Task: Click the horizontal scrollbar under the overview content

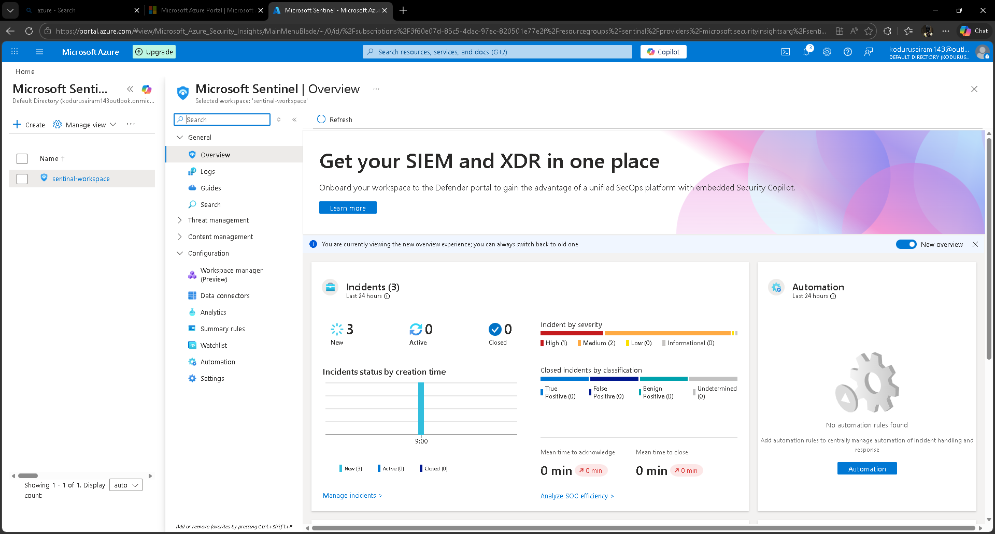Action: (643, 528)
